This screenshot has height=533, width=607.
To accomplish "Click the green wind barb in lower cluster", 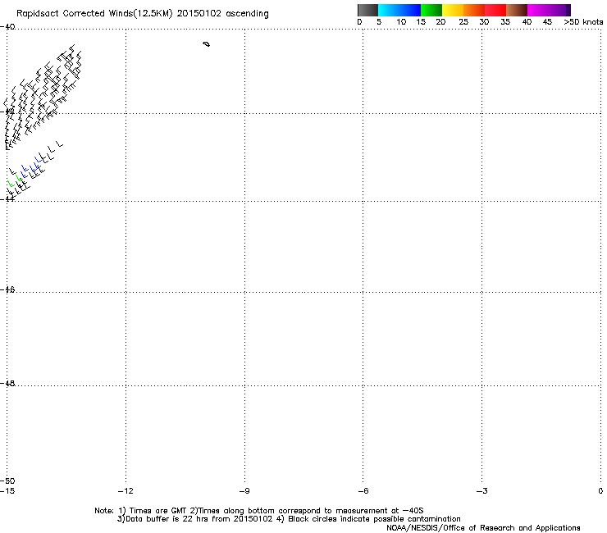I will pyautogui.click(x=11, y=184).
